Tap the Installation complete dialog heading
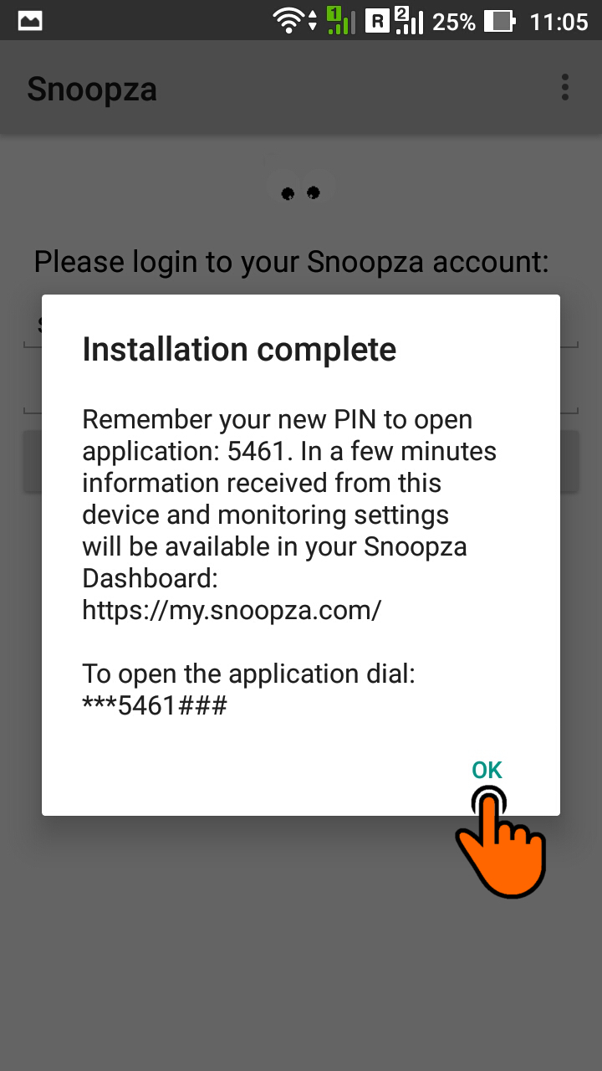Viewport: 602px width, 1071px height. (239, 349)
